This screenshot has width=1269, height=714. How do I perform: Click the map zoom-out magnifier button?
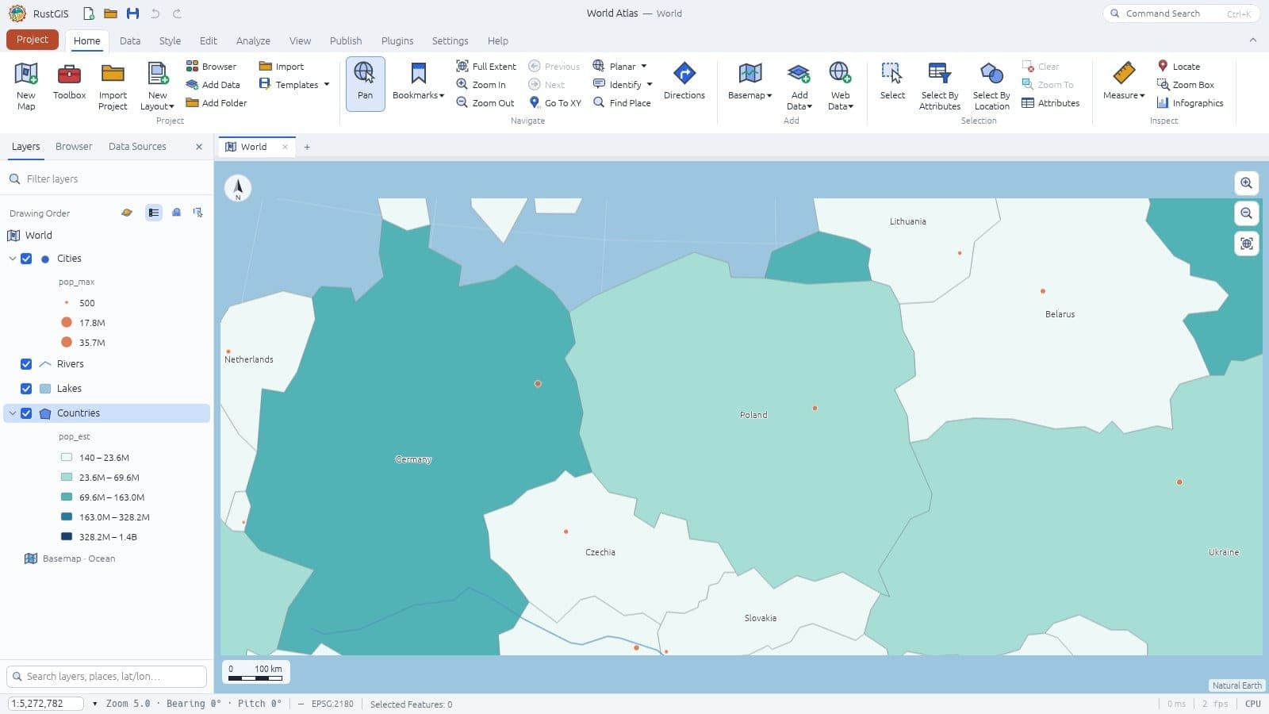point(1247,213)
